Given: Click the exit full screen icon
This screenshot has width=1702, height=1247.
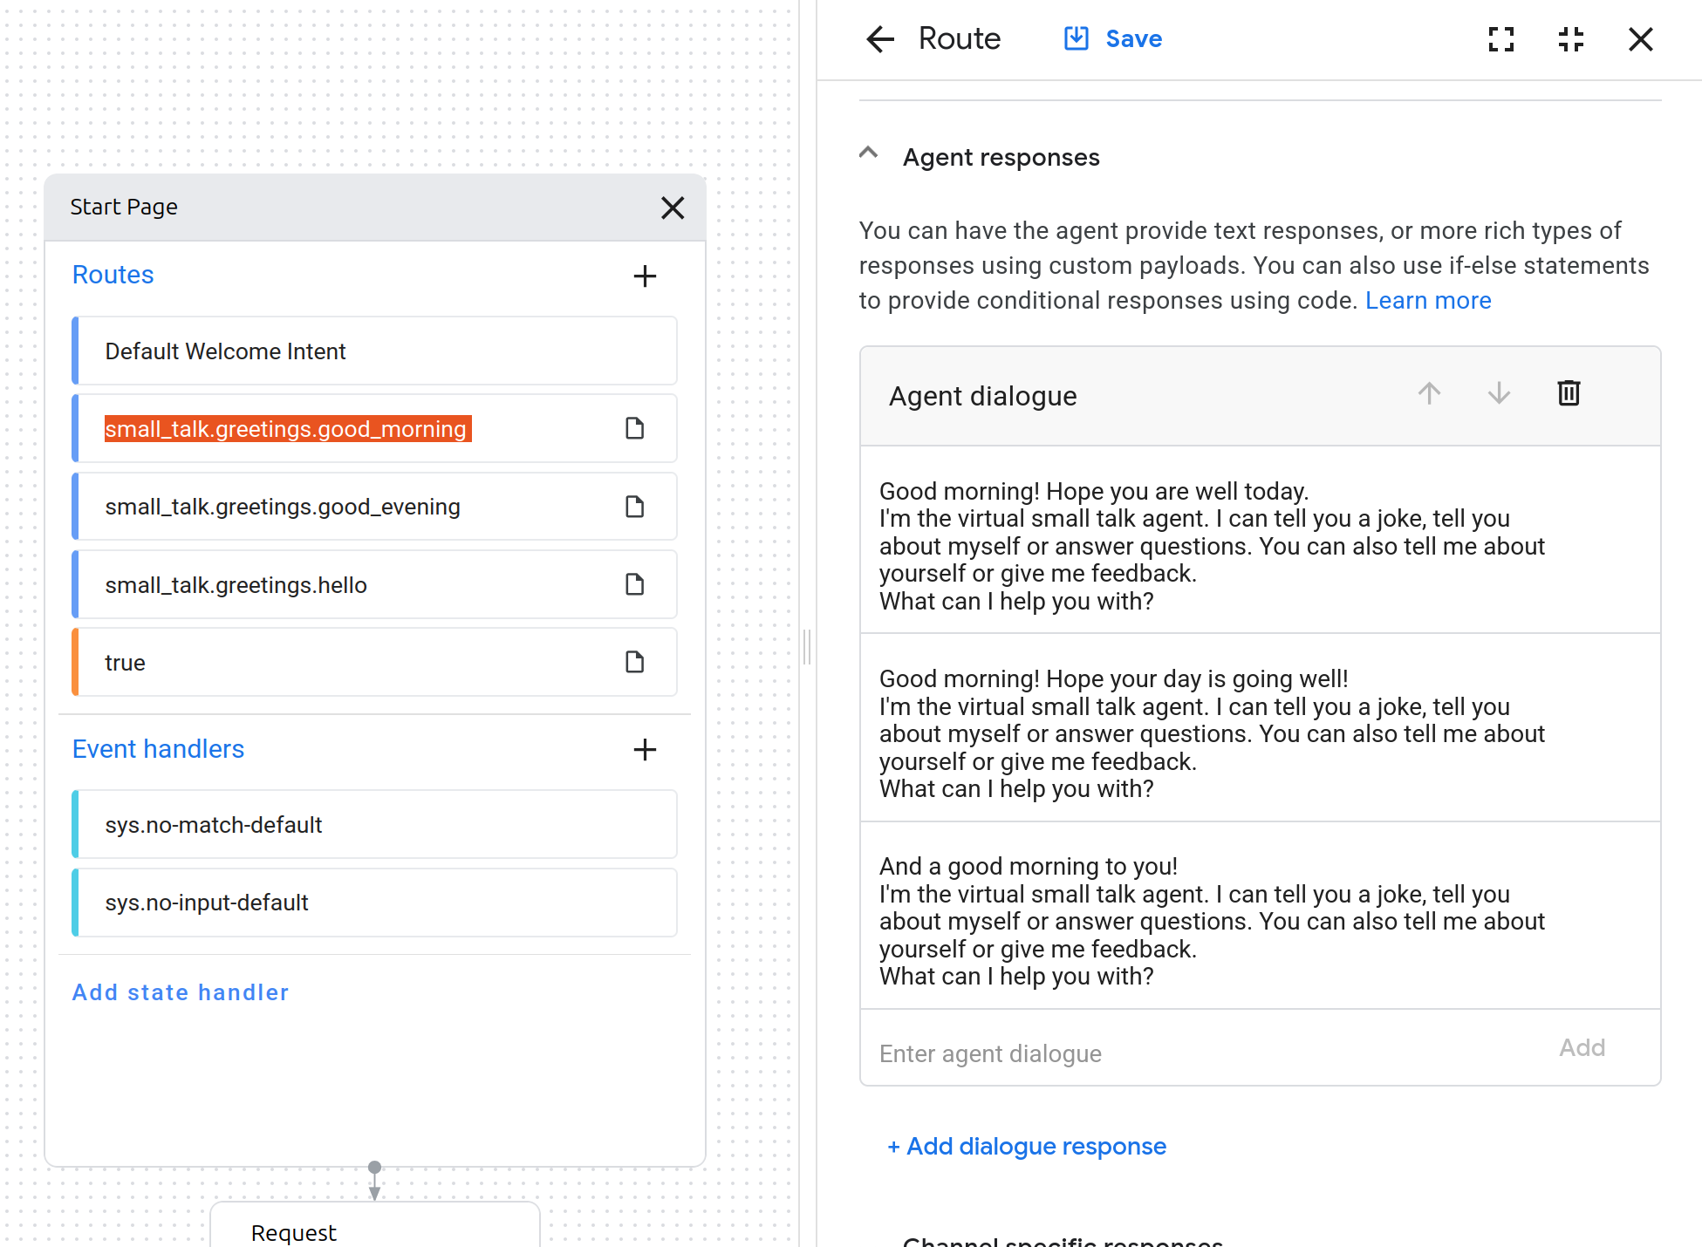Looking at the screenshot, I should [1570, 39].
